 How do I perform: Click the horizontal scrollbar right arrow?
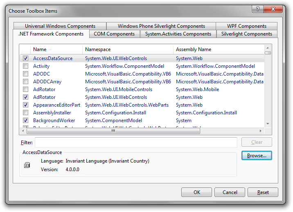coord(261,131)
